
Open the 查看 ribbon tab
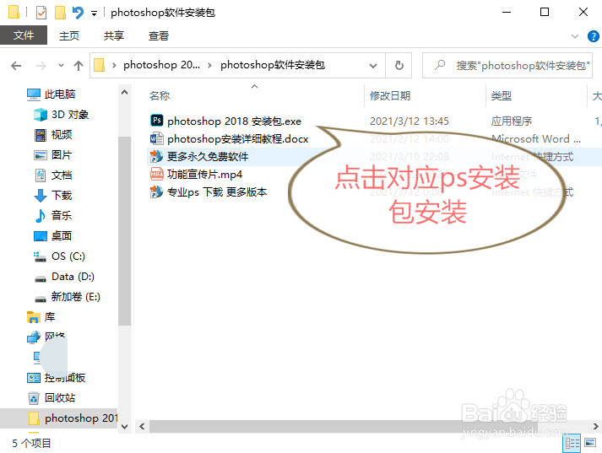point(159,36)
